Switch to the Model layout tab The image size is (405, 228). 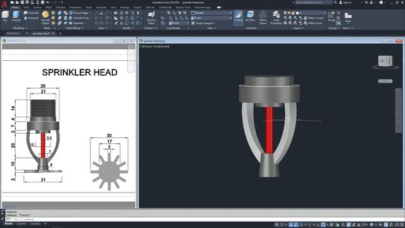(8, 224)
